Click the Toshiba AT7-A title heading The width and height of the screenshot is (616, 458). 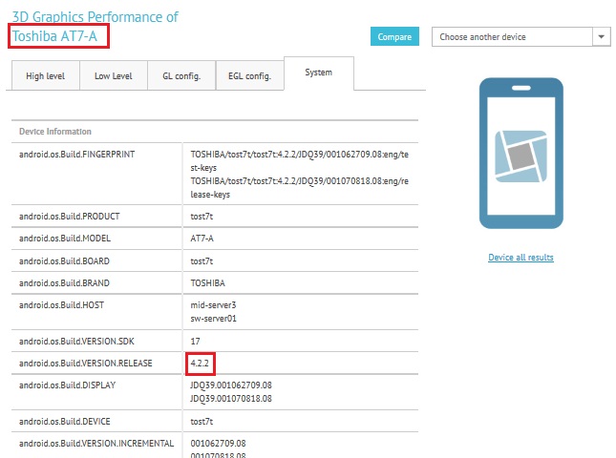pyautogui.click(x=54, y=36)
